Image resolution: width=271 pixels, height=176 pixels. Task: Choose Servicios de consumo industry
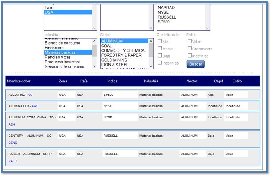coord(68,66)
